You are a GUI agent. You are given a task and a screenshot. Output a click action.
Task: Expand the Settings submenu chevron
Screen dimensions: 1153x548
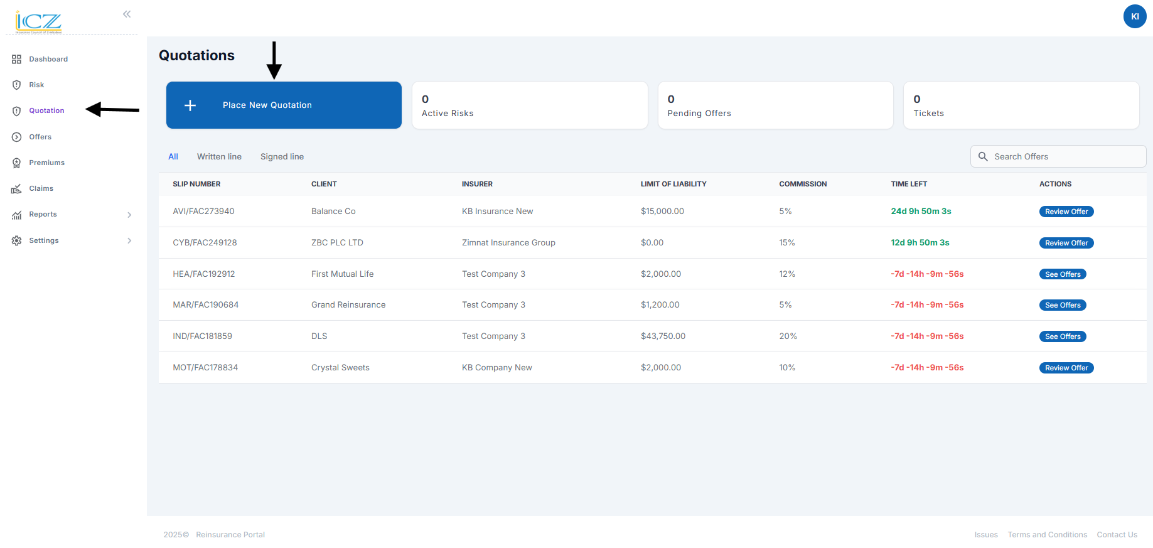[129, 240]
